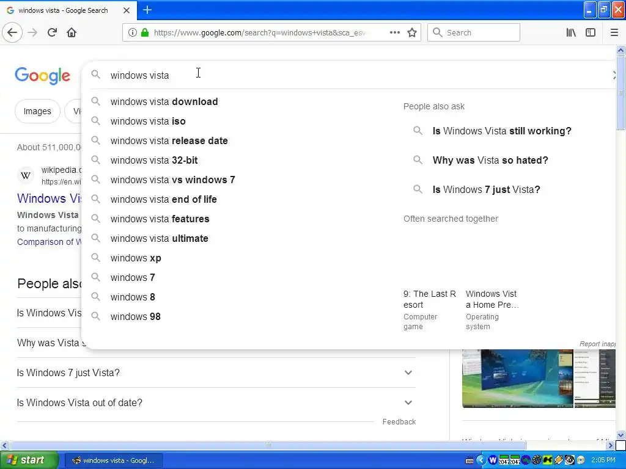Viewport: 626px width, 469px height.
Task: Choose suggestion windows vista 32-bit
Action: tap(153, 161)
